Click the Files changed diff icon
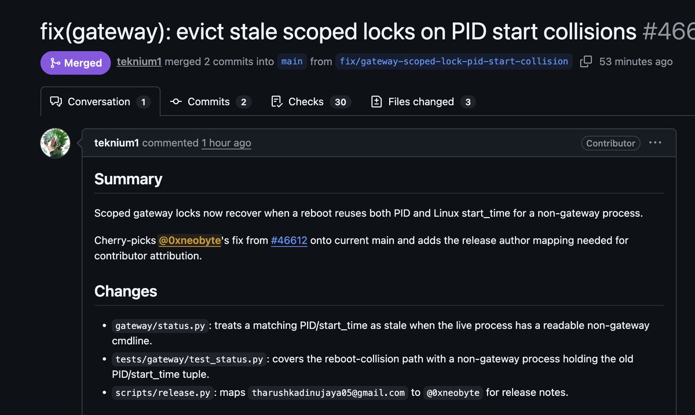Image resolution: width=695 pixels, height=415 pixels. tap(376, 102)
